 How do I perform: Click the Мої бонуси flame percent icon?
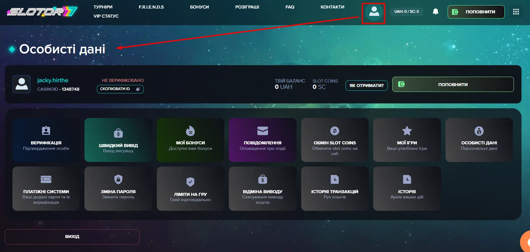[191, 131]
